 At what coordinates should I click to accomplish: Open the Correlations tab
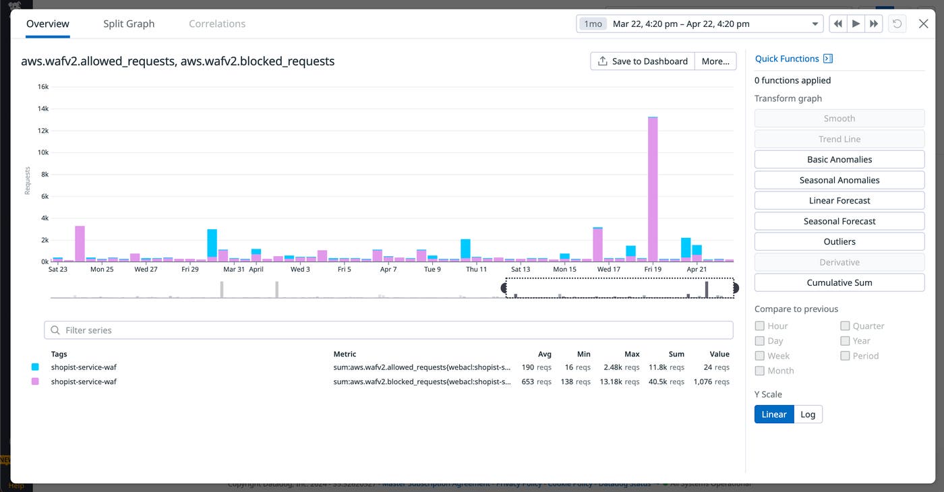[x=216, y=24]
